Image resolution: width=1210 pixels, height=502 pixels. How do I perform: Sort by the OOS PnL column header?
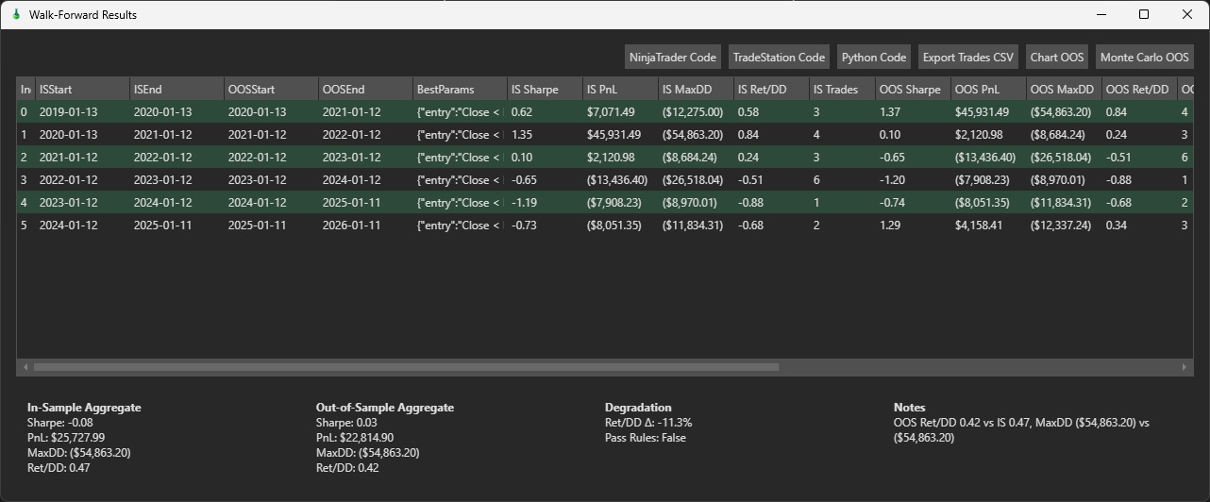(x=988, y=89)
